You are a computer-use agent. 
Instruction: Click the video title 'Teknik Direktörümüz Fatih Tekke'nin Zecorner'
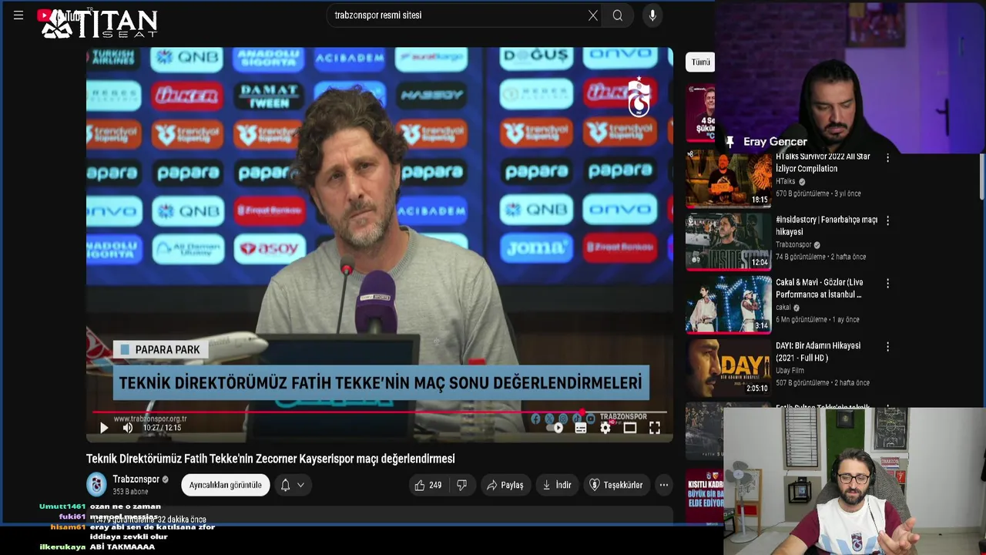point(270,459)
